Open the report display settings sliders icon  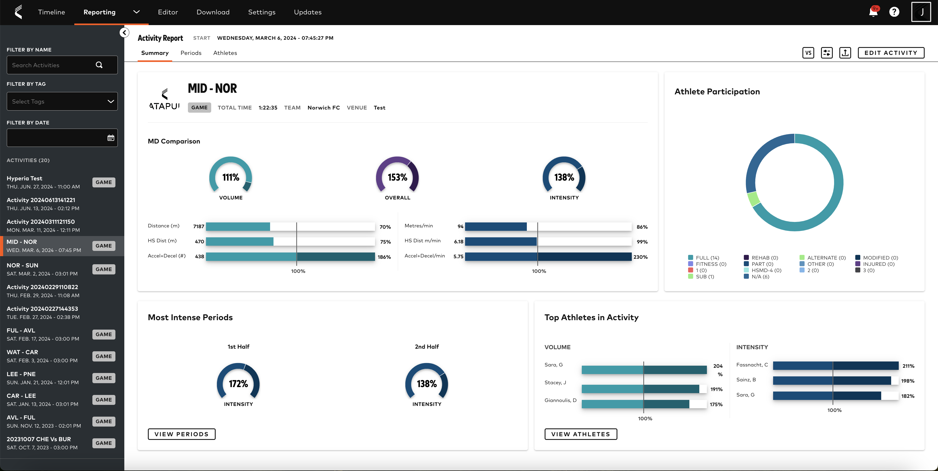coord(827,53)
